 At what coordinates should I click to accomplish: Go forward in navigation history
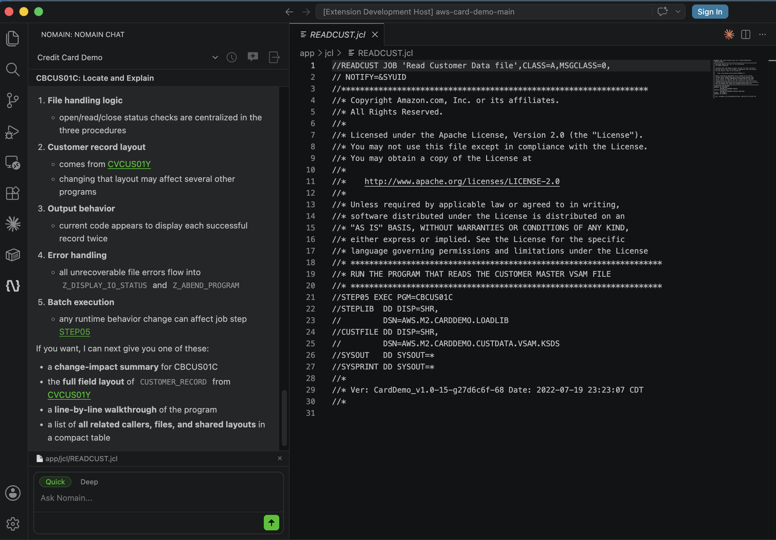pyautogui.click(x=306, y=12)
